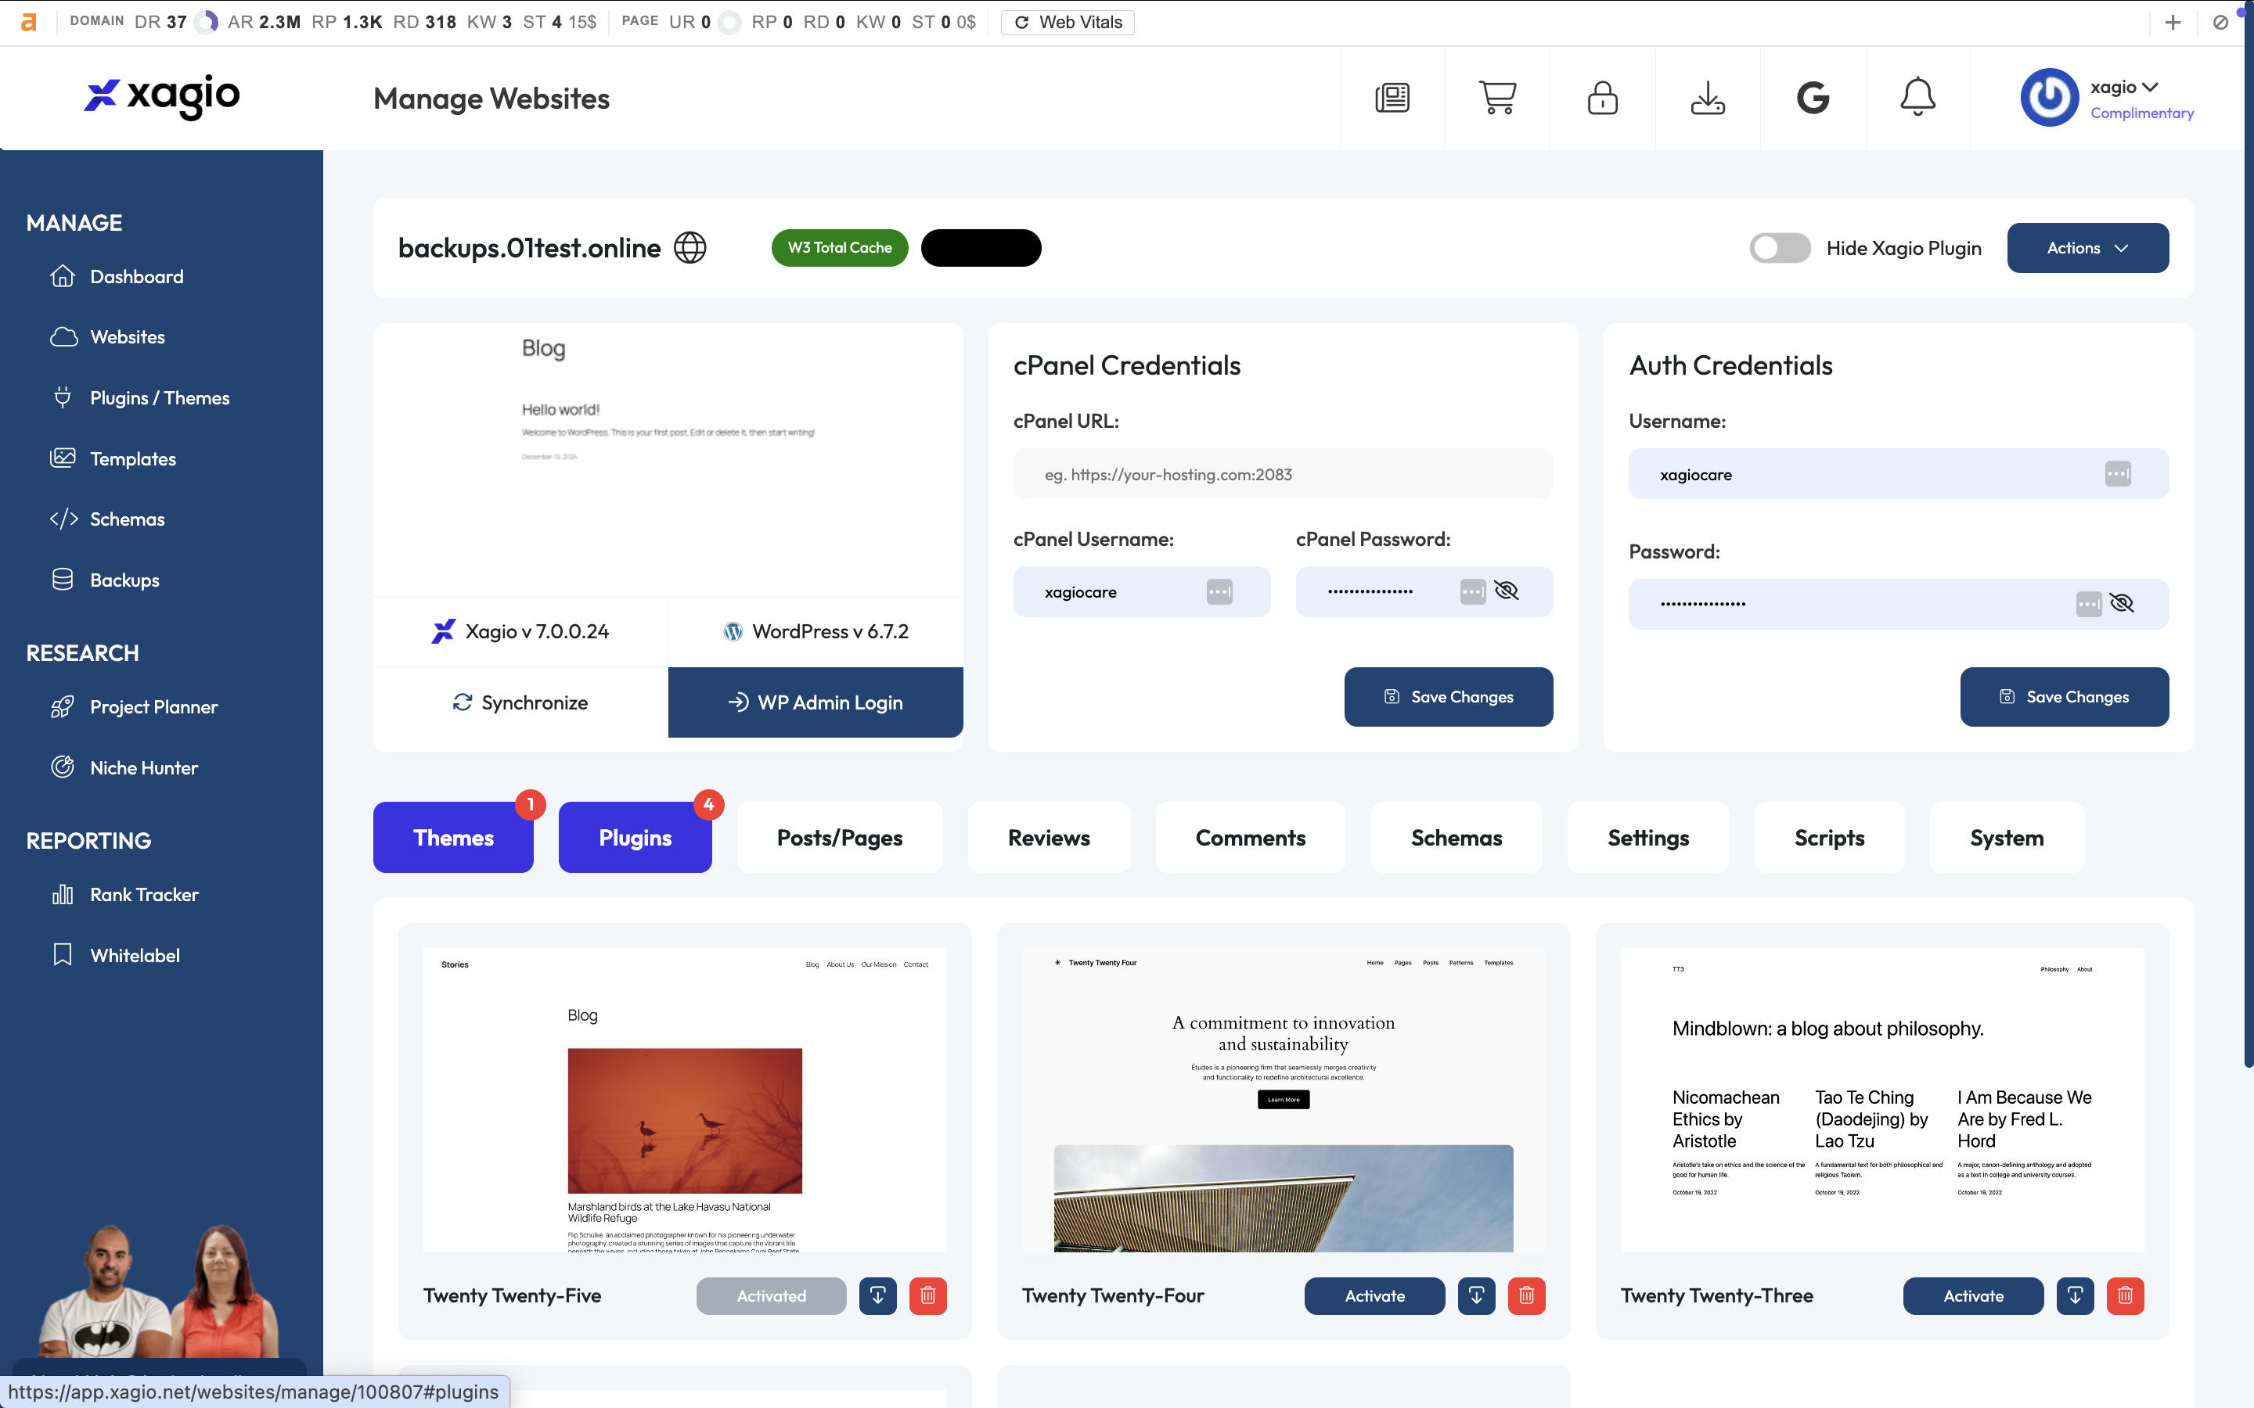Open the news feed icon in header
The width and height of the screenshot is (2254, 1408).
1392,98
